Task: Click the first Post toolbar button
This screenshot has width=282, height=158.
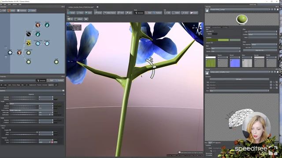Action: (x=70, y=19)
